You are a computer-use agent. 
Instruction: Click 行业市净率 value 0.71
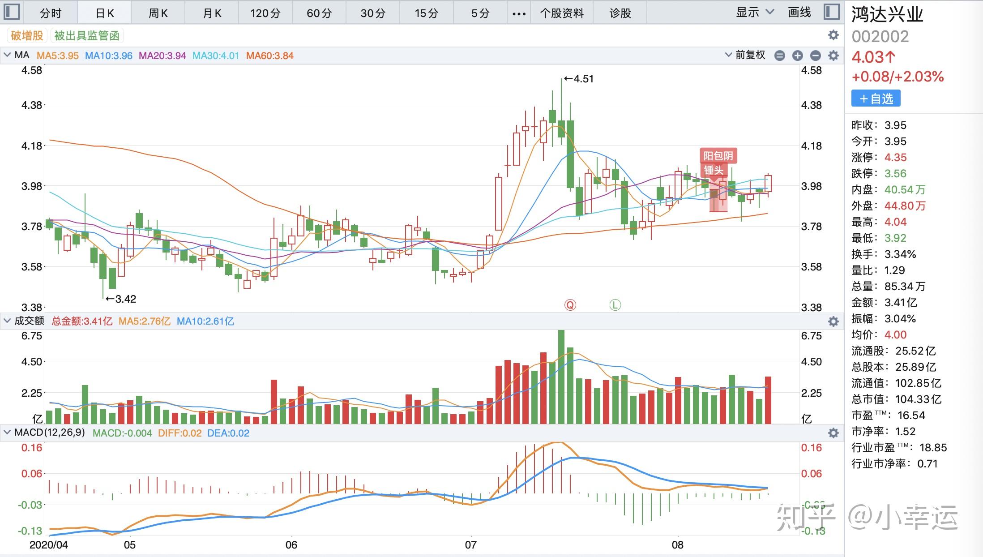pos(927,464)
